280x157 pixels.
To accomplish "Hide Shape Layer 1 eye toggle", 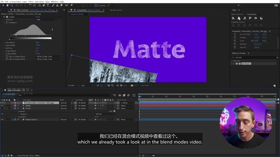I will [x=2, y=119].
